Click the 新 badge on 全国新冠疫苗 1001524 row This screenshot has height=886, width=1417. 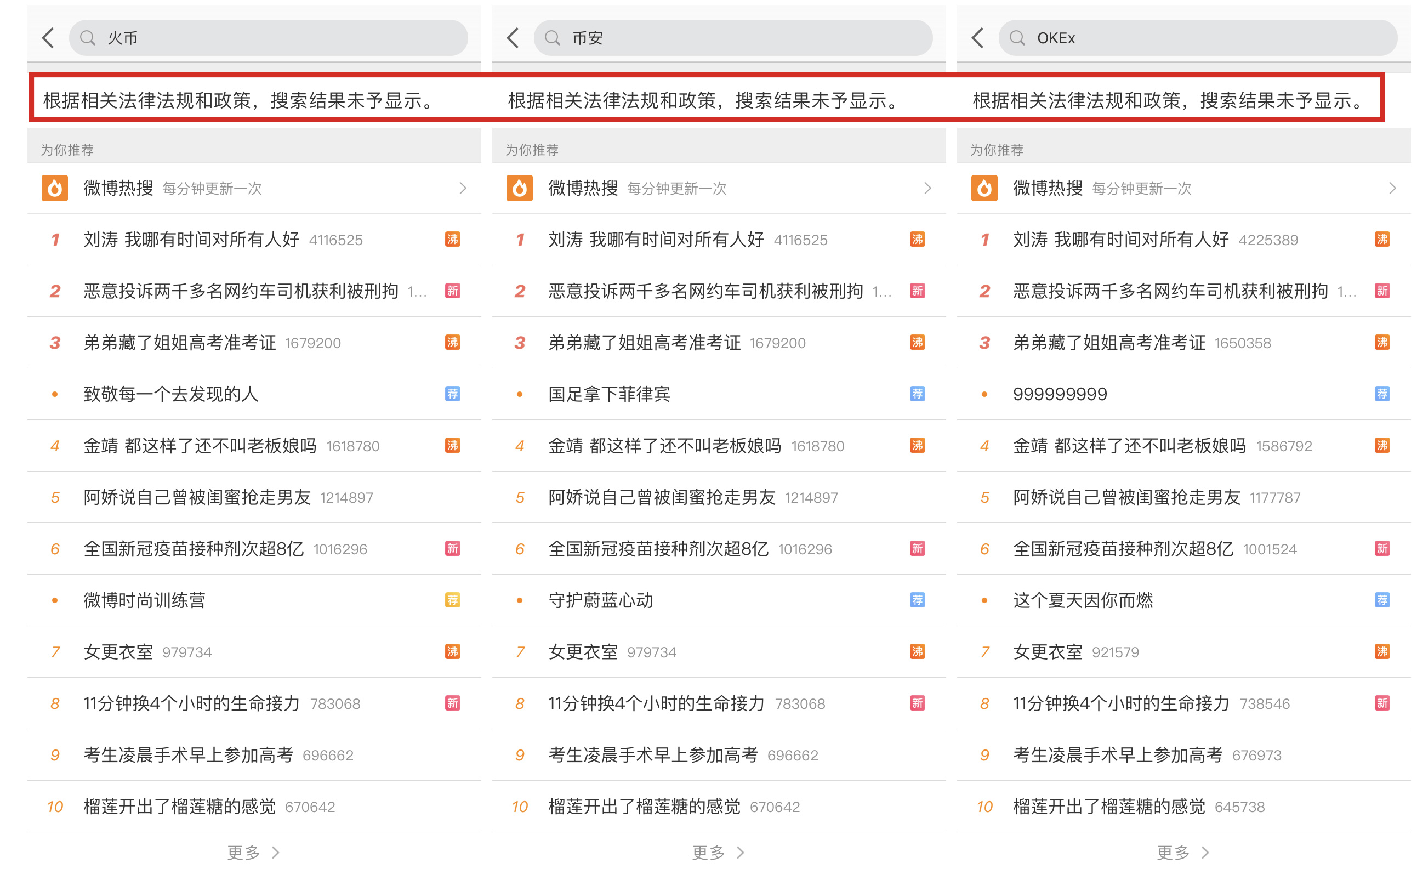click(x=1381, y=548)
